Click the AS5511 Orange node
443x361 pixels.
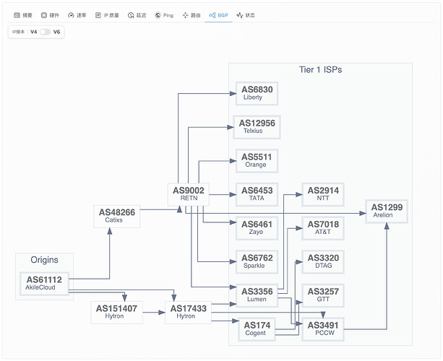(x=257, y=160)
